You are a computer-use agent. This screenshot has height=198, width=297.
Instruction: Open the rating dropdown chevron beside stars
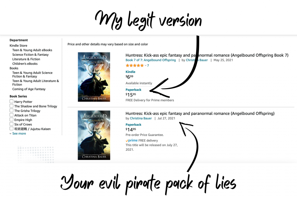[146, 66]
